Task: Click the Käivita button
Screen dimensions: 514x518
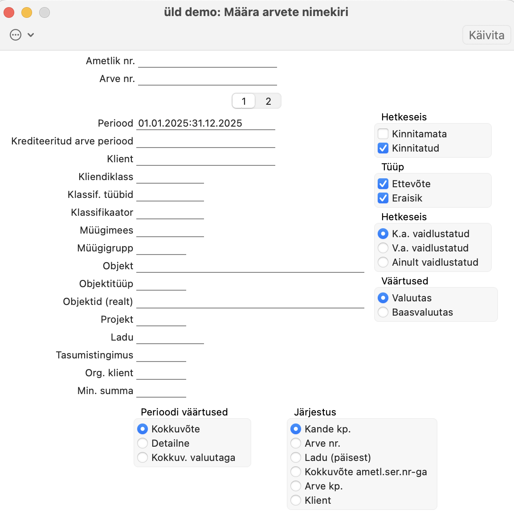Action: pos(486,35)
